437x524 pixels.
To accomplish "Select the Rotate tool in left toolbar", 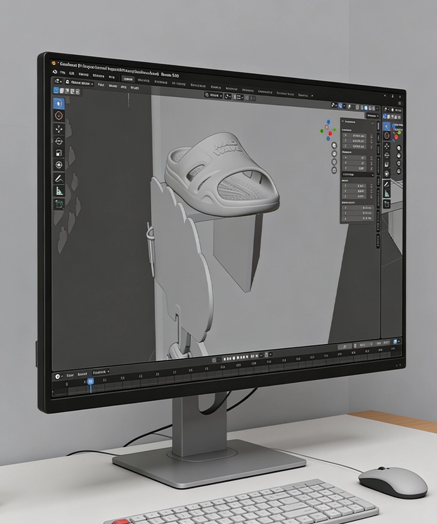I will point(59,141).
